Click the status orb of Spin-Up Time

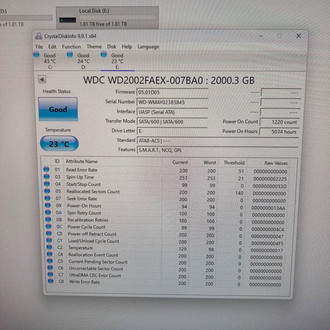[47, 177]
